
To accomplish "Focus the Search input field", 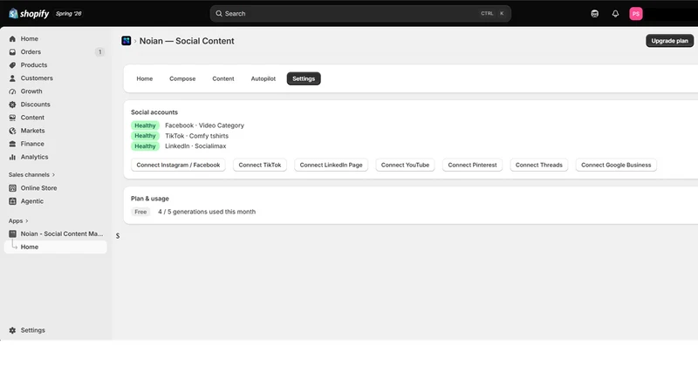I will tap(360, 14).
